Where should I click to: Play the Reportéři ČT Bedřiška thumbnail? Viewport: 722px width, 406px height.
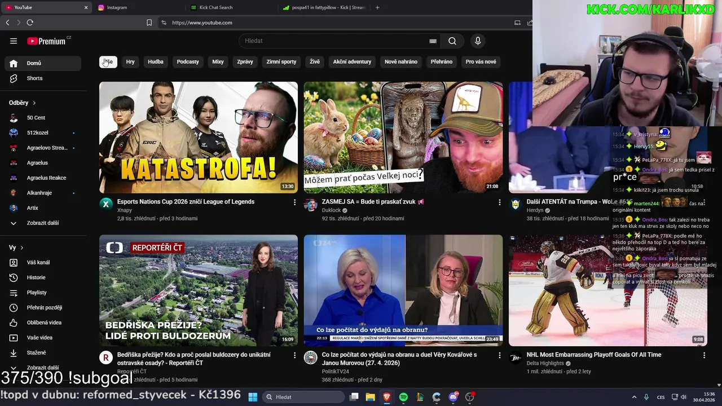coord(199,290)
